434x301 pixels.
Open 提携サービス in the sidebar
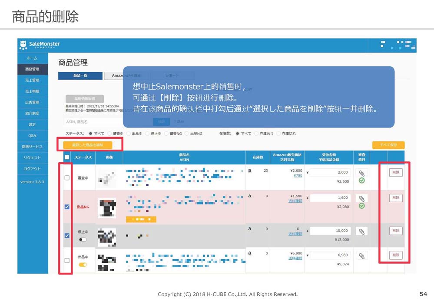click(x=33, y=147)
